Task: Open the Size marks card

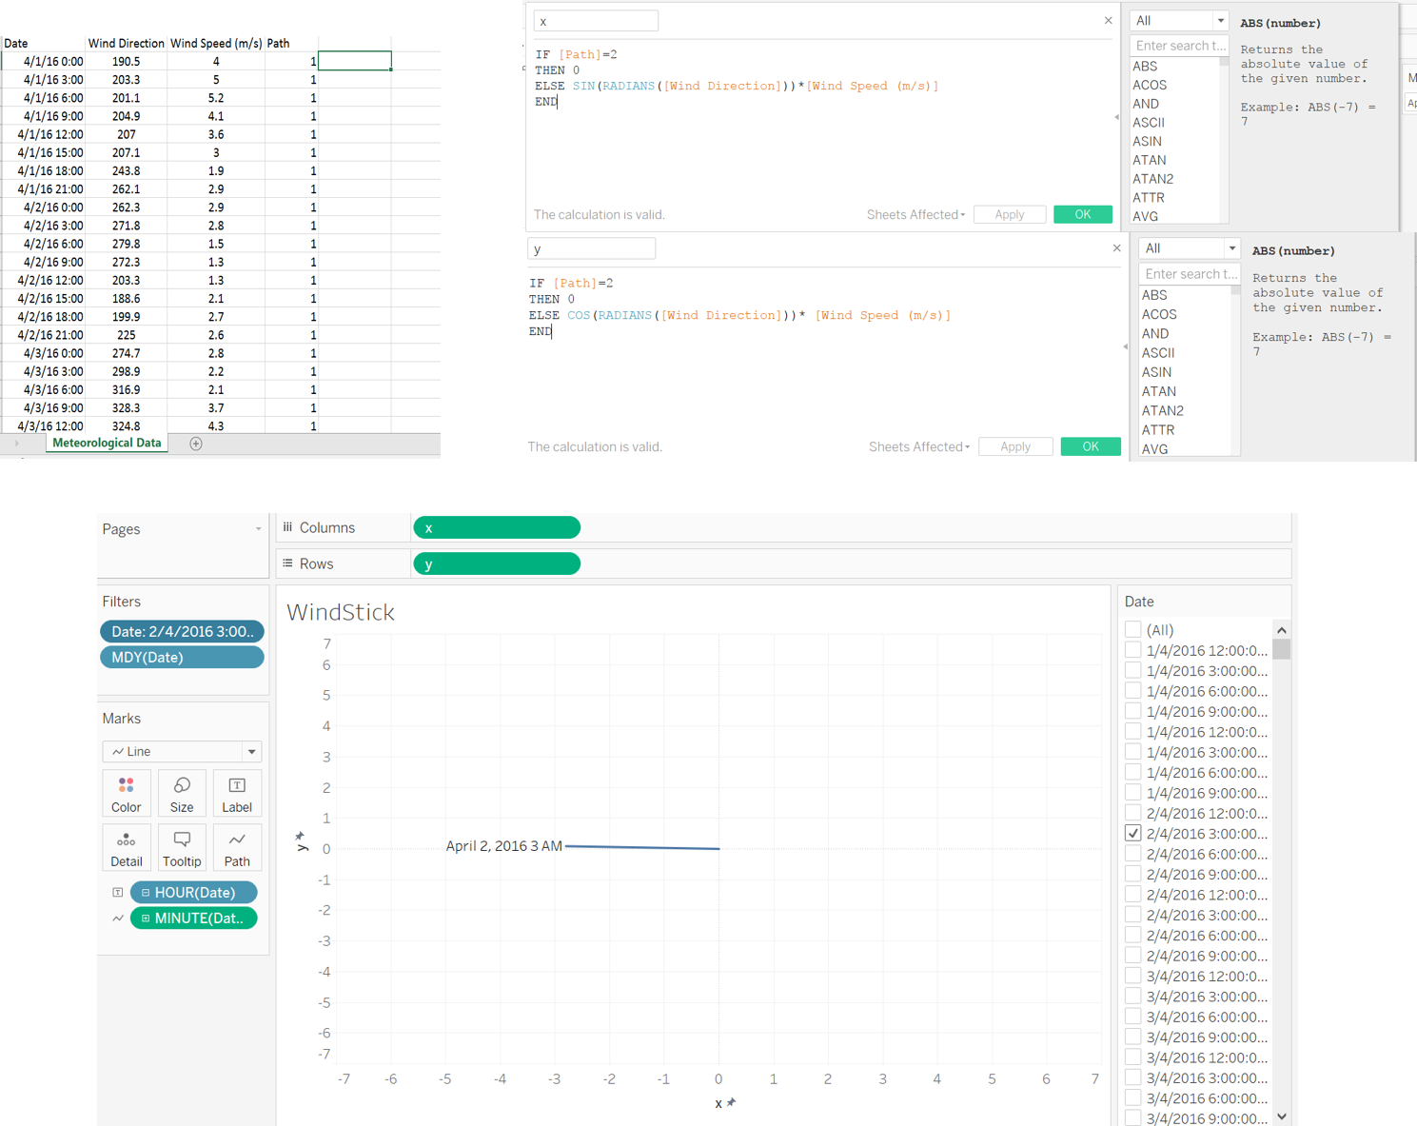Action: tap(182, 794)
